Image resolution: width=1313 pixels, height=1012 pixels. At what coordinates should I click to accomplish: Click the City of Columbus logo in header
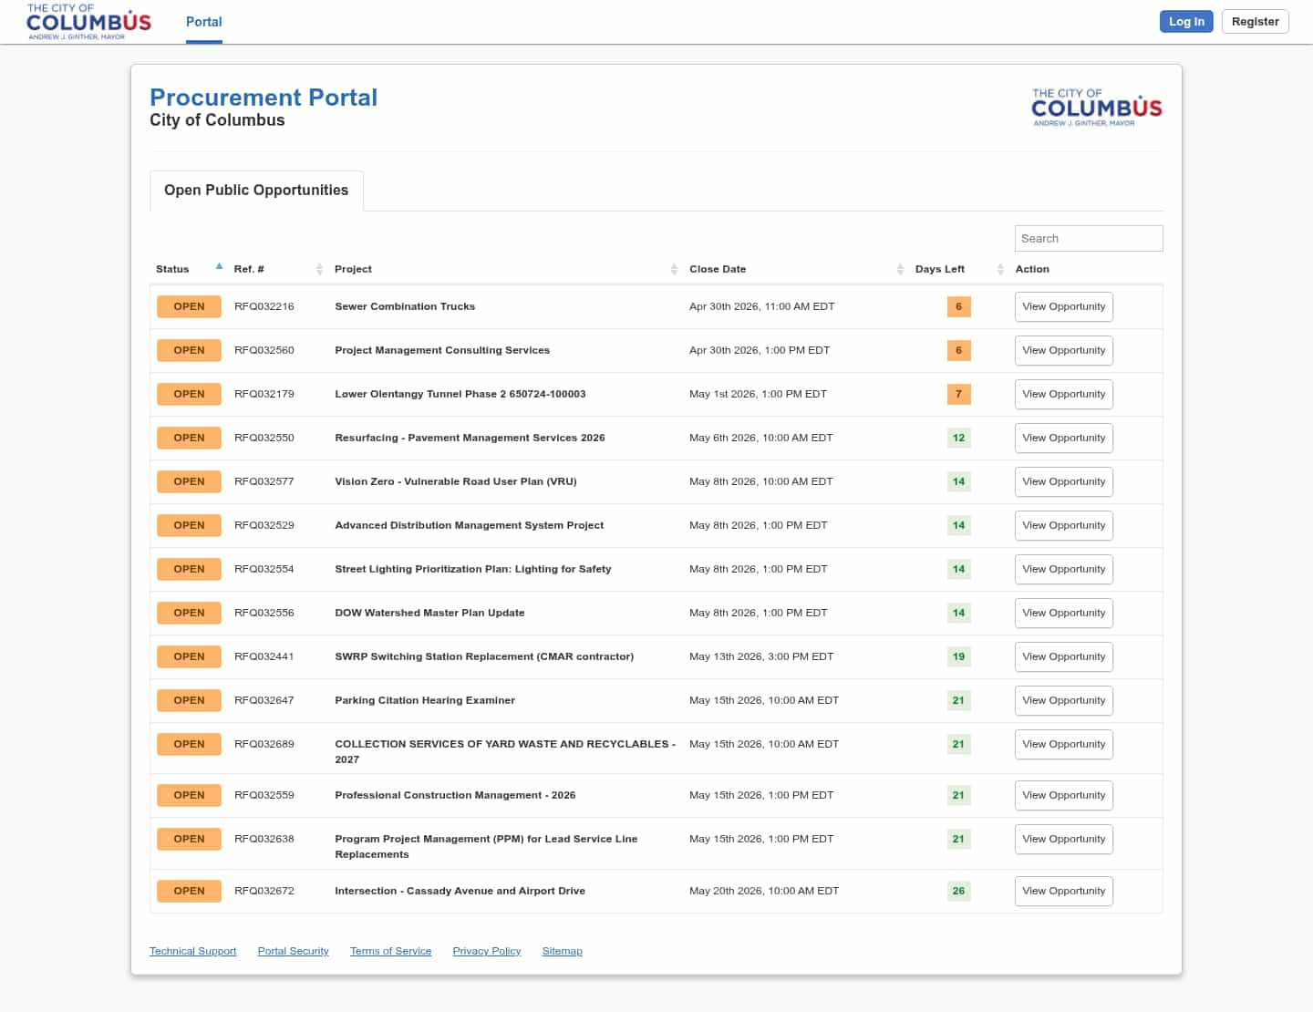click(x=88, y=22)
